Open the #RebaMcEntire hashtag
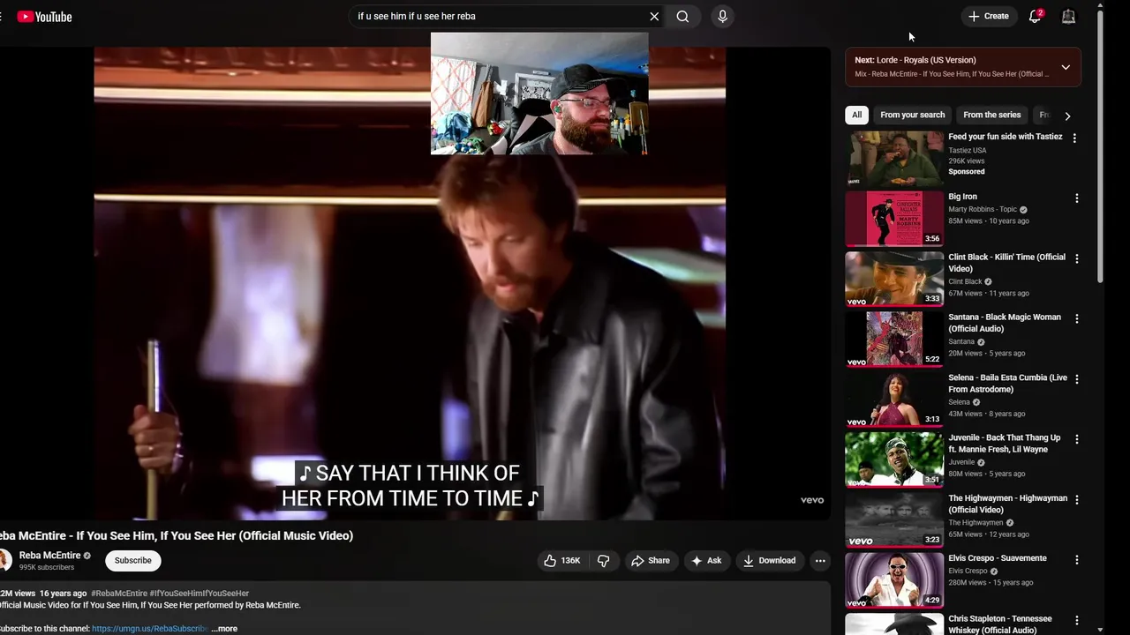The width and height of the screenshot is (1130, 635). 119,594
